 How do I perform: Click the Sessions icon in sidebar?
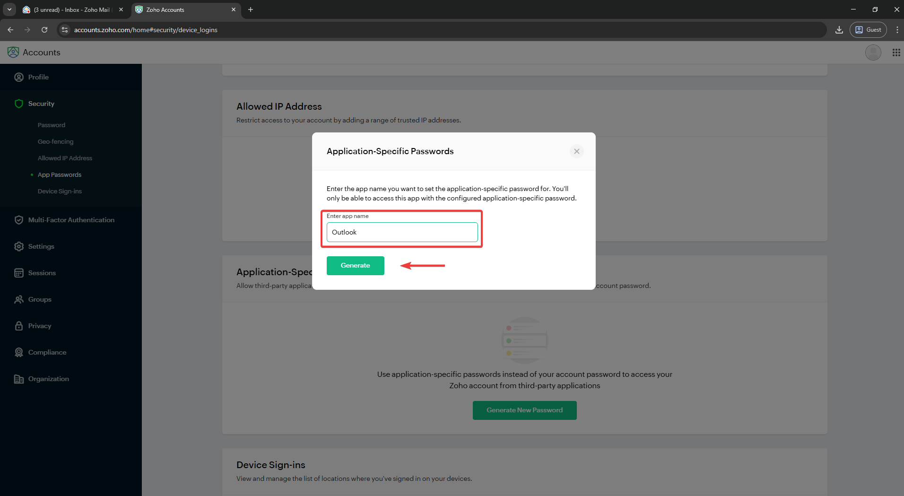tap(19, 273)
